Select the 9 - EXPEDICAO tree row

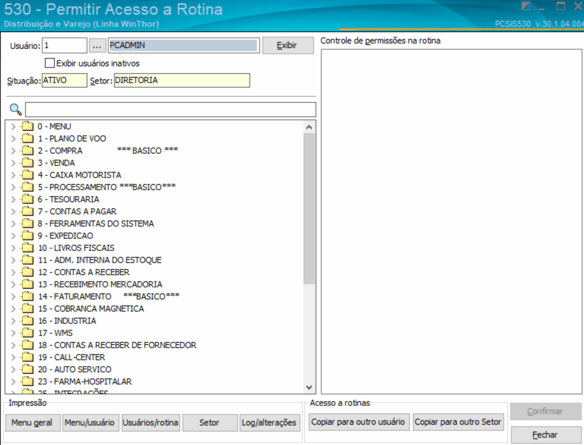pyautogui.click(x=65, y=236)
